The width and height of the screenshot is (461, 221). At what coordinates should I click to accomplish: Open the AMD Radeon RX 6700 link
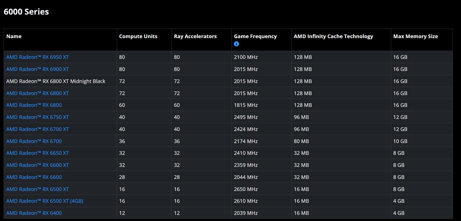[x=34, y=141]
